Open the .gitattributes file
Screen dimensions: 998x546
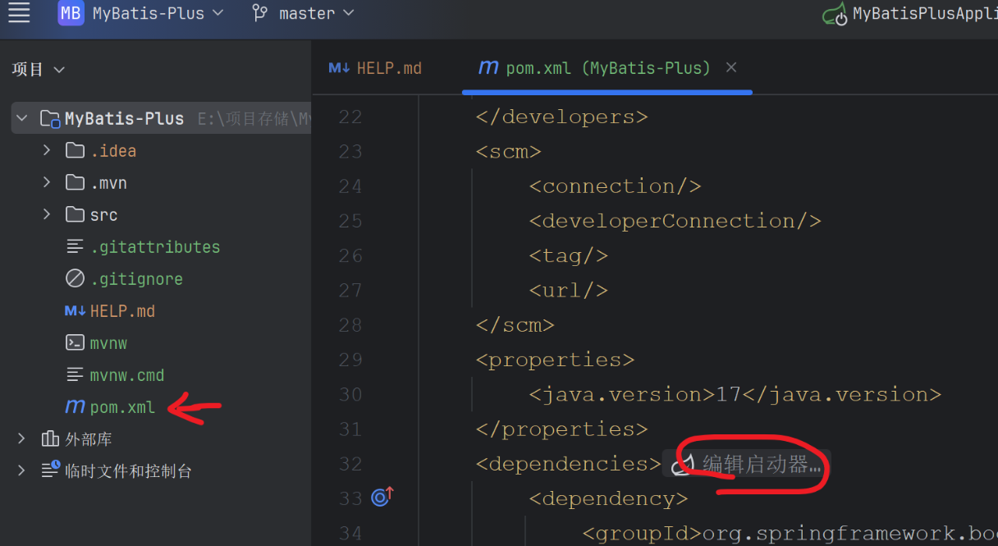[155, 247]
